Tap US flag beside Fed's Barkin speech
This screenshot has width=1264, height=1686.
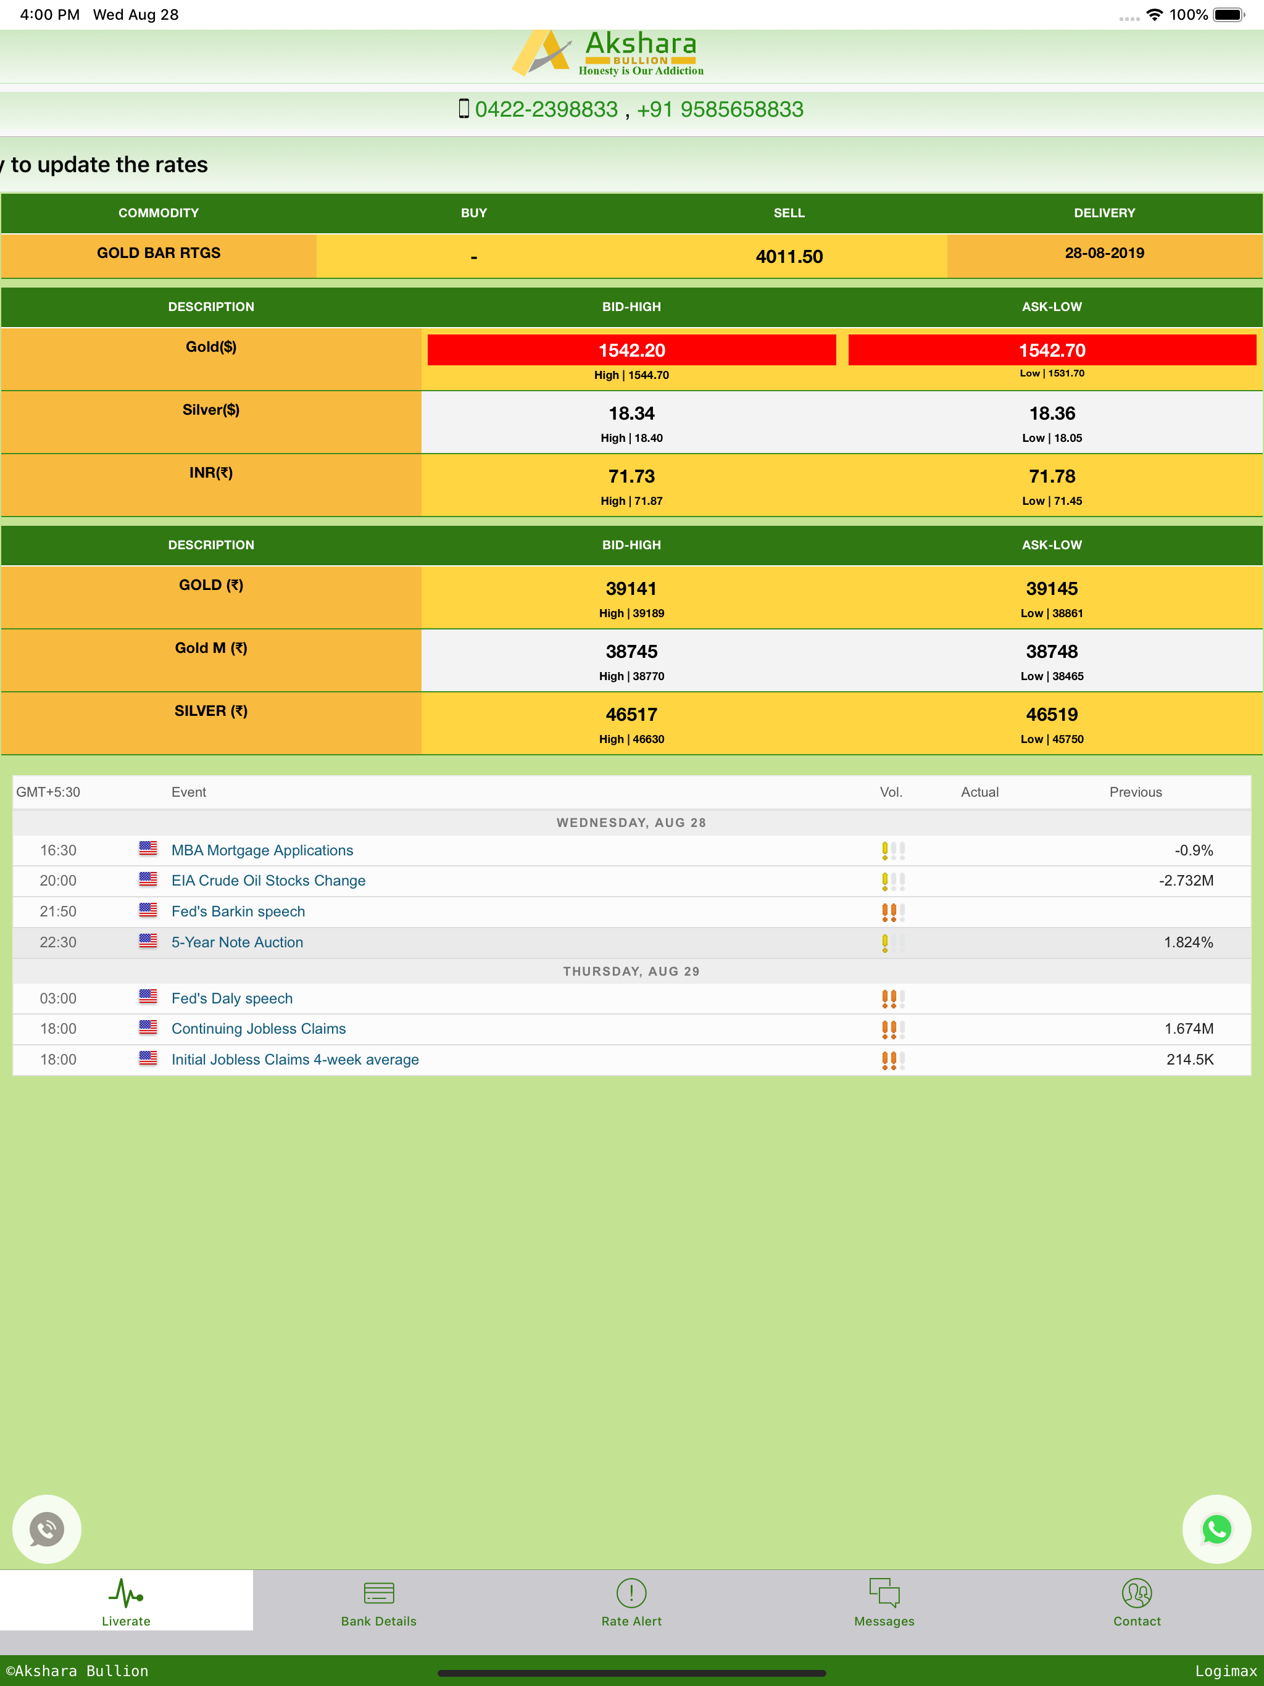(148, 910)
